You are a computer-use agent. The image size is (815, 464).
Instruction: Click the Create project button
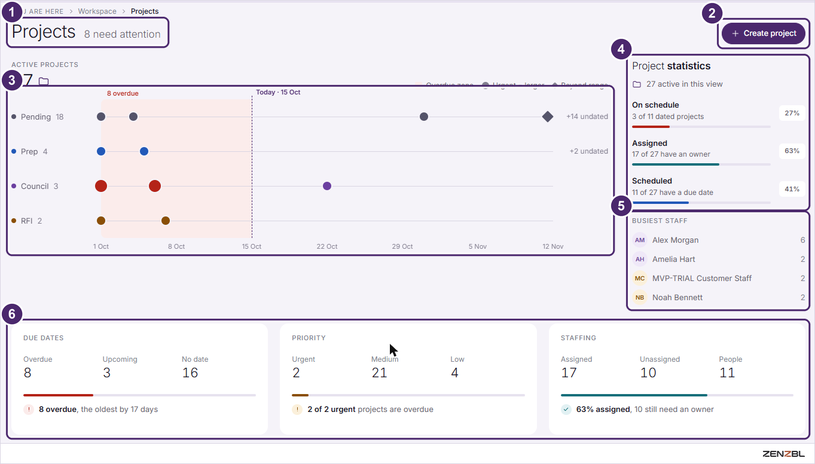click(764, 33)
